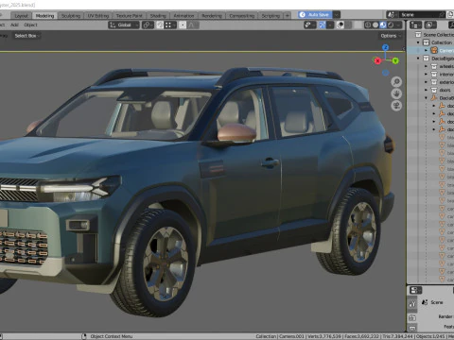The width and height of the screenshot is (454, 340).
Task: Open the Object menu
Action: (x=30, y=25)
